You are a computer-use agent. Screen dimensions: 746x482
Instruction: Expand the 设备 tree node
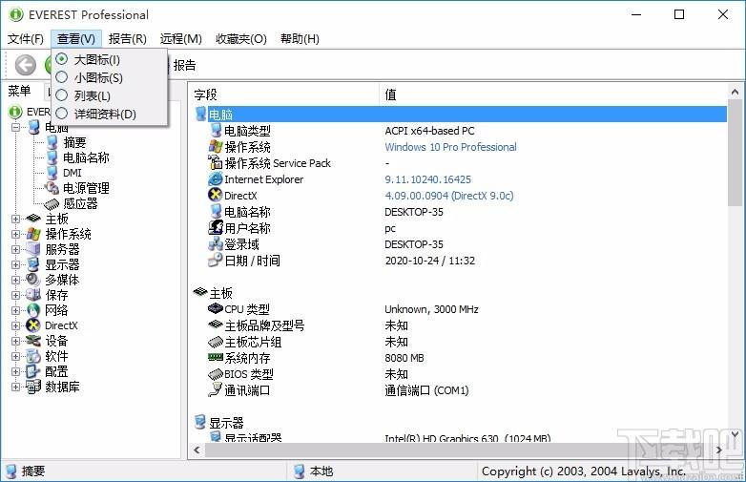pyautogui.click(x=15, y=341)
